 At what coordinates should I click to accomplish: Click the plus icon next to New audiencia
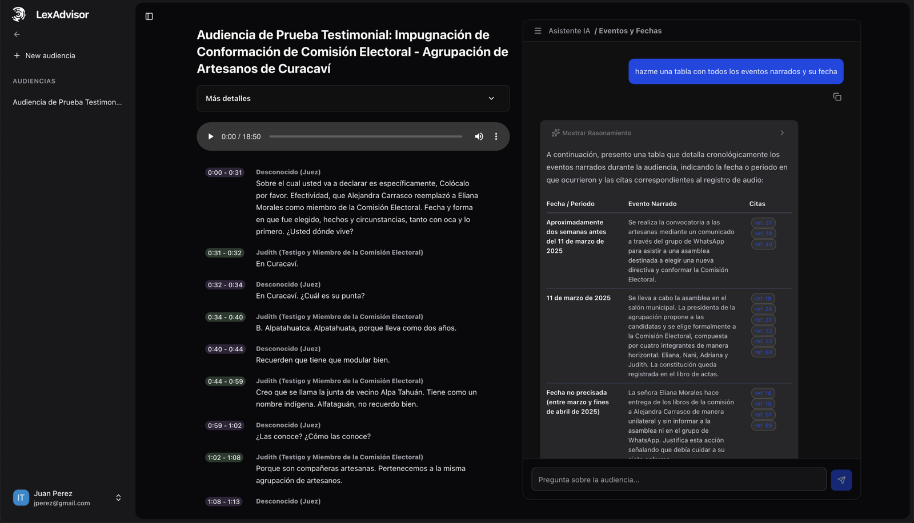(x=17, y=55)
